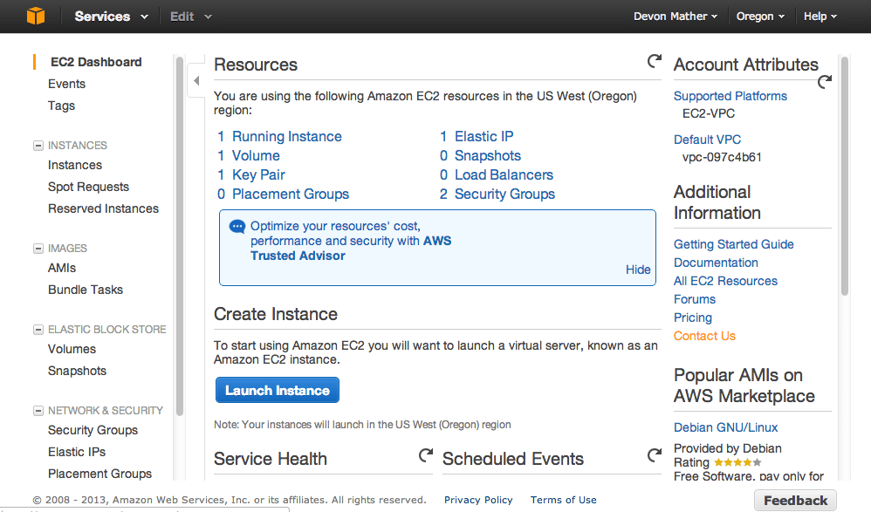Refresh the Resources panel
Screen dimensions: 871x512
[654, 61]
